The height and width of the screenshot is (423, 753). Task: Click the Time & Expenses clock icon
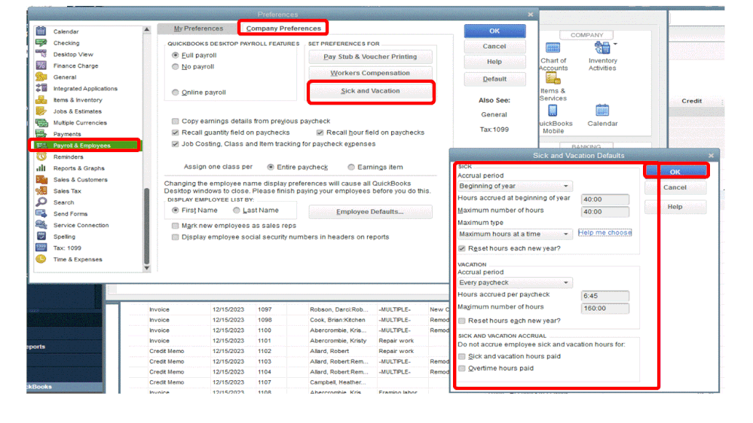tap(41, 260)
